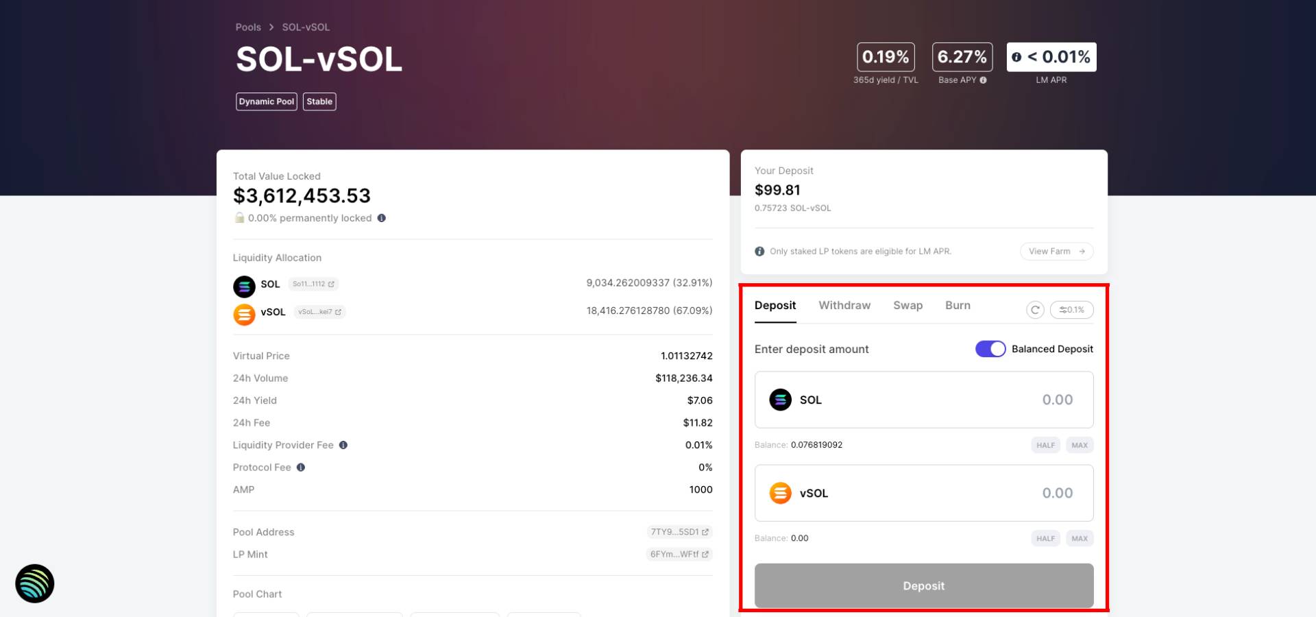The image size is (1316, 617).
Task: Toggle the Balanced Deposit switch
Action: point(990,349)
